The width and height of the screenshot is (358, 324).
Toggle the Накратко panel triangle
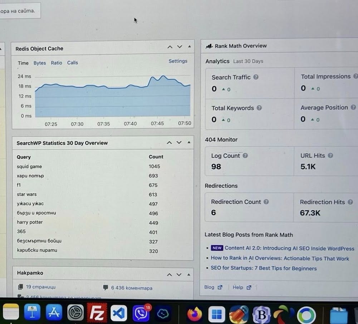click(x=188, y=275)
